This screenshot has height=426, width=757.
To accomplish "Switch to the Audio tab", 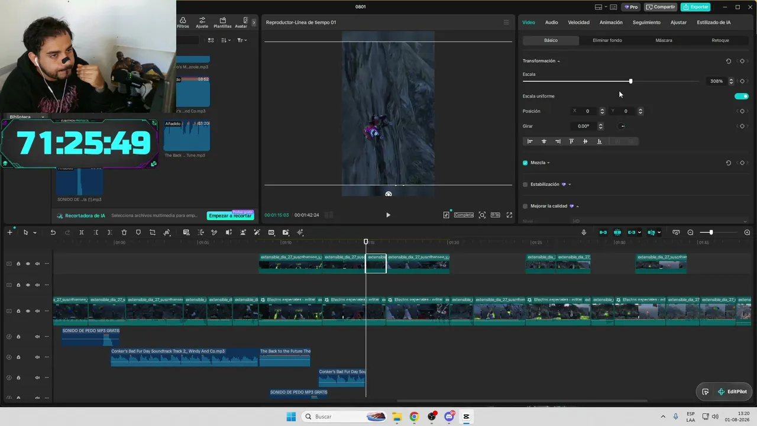I will tap(551, 22).
